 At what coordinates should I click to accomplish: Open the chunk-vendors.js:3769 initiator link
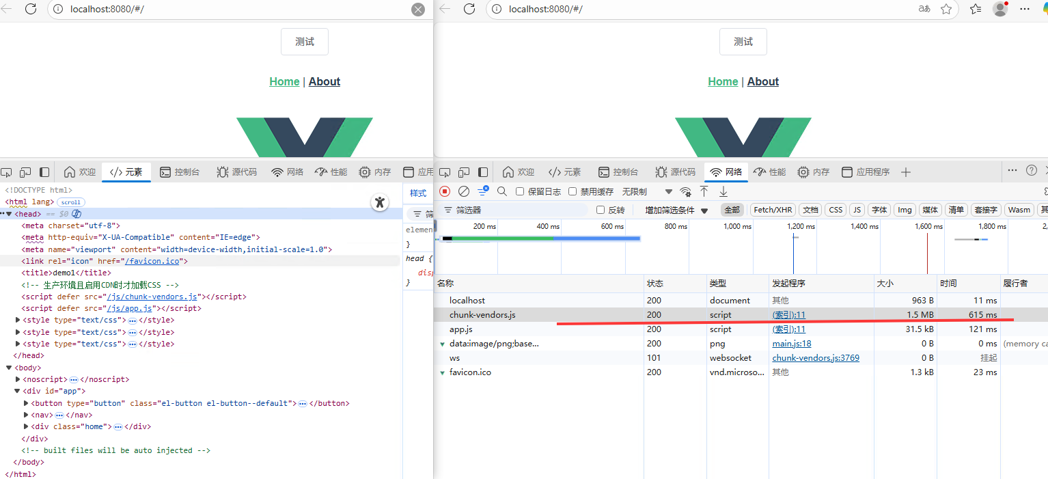pyautogui.click(x=816, y=358)
